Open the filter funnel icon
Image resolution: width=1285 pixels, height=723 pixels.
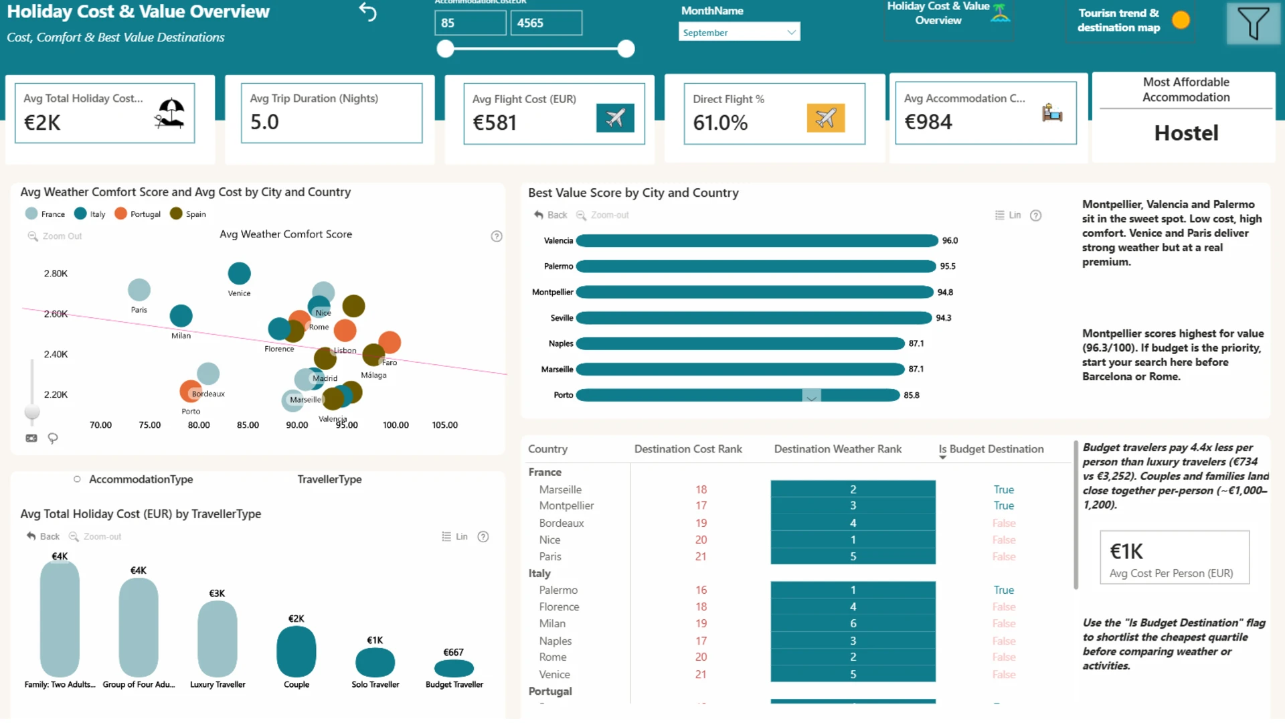(x=1253, y=23)
